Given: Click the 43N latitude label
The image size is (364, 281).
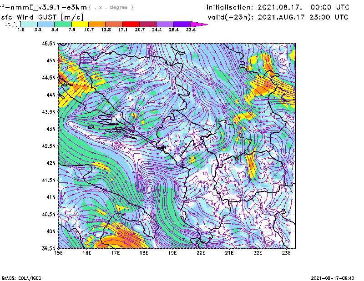Looking at the screenshot, I should (x=51, y=129).
